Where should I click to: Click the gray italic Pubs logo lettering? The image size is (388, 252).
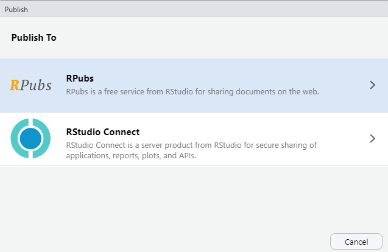[x=37, y=86]
